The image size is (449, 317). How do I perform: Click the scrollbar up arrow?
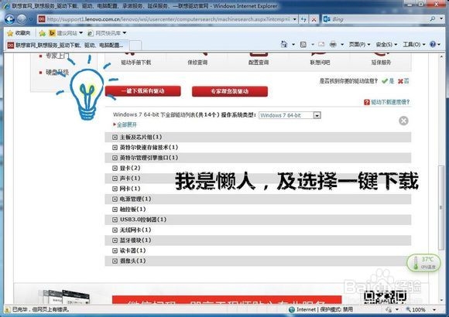441,56
